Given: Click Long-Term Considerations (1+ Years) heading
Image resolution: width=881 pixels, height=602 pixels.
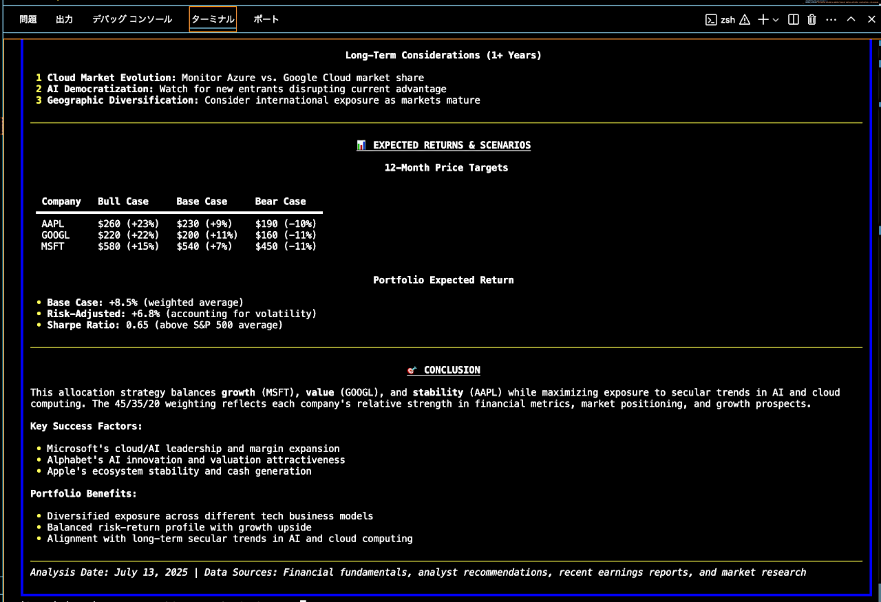Looking at the screenshot, I should click(x=443, y=55).
